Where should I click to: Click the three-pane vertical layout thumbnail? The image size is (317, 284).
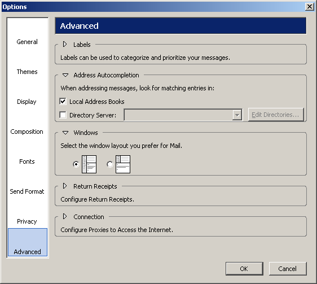[89, 164]
